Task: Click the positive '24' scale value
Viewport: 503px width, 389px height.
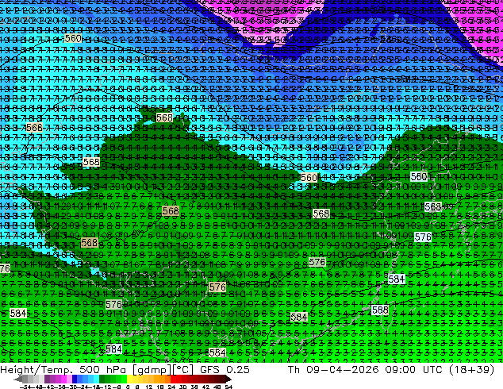Action: click(x=171, y=387)
